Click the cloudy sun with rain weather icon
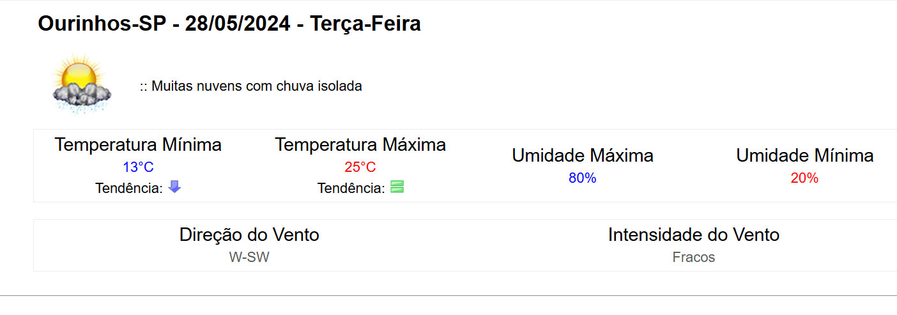 point(82,86)
